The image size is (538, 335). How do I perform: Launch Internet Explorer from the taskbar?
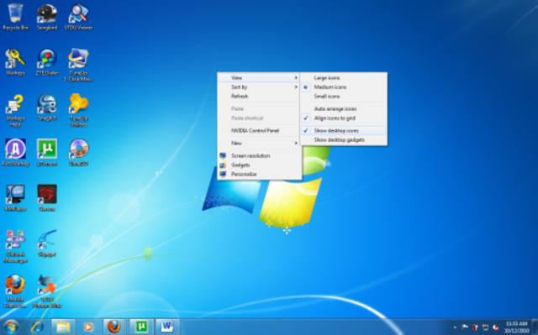tap(37, 327)
